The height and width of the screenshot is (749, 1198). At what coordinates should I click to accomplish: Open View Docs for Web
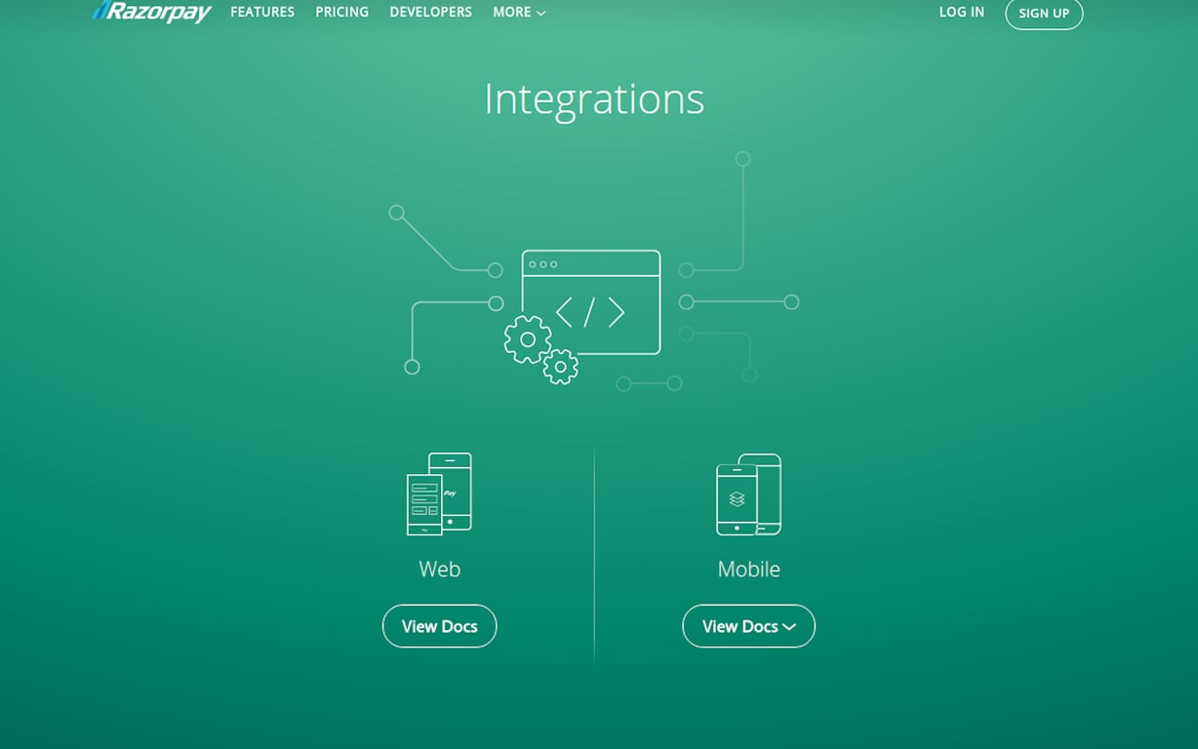(x=439, y=626)
